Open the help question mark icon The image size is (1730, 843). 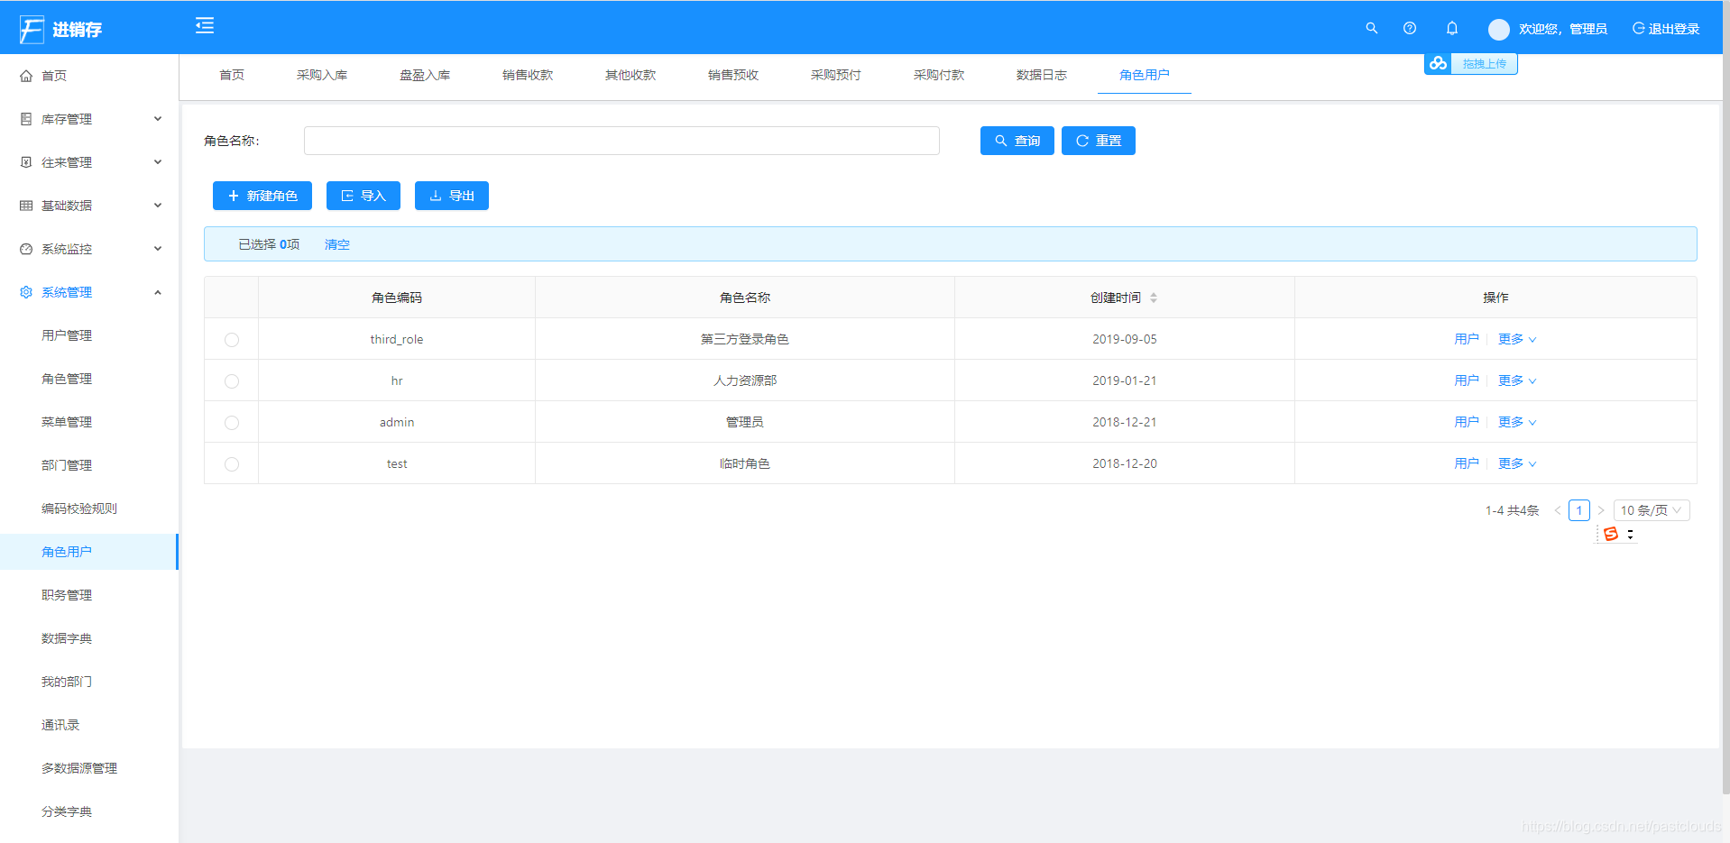tap(1410, 28)
